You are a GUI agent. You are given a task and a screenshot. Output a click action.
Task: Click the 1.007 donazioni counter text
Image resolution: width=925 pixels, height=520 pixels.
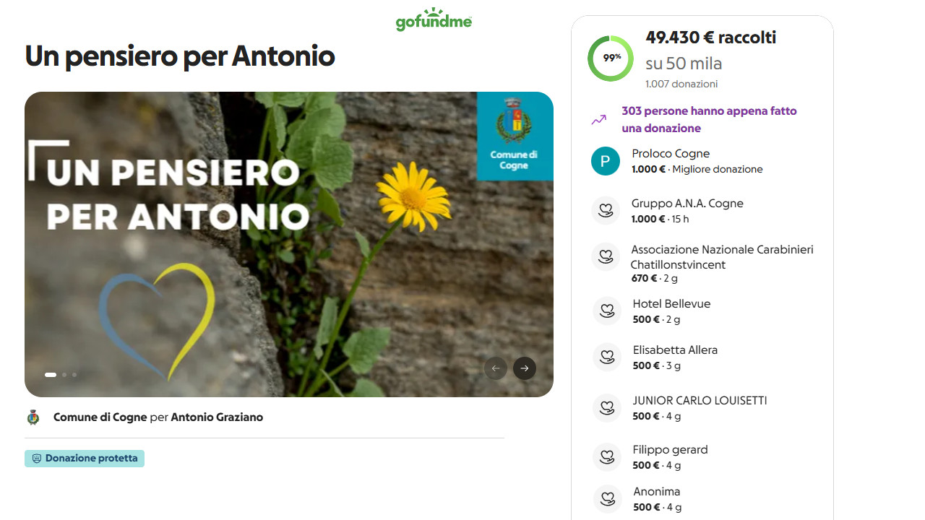coord(681,84)
